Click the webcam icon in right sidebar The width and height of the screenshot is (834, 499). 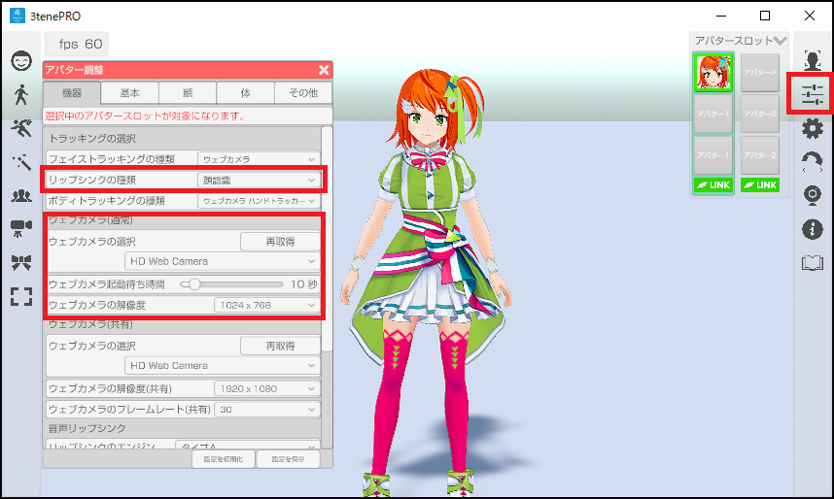tap(813, 195)
